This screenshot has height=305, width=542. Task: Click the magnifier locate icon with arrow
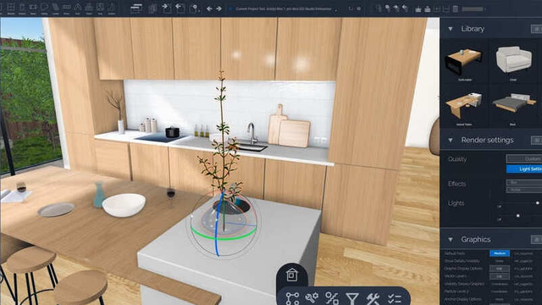point(194,8)
